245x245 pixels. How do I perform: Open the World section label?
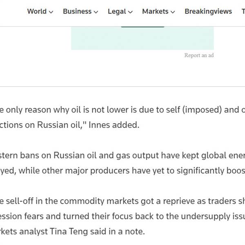coord(37,11)
